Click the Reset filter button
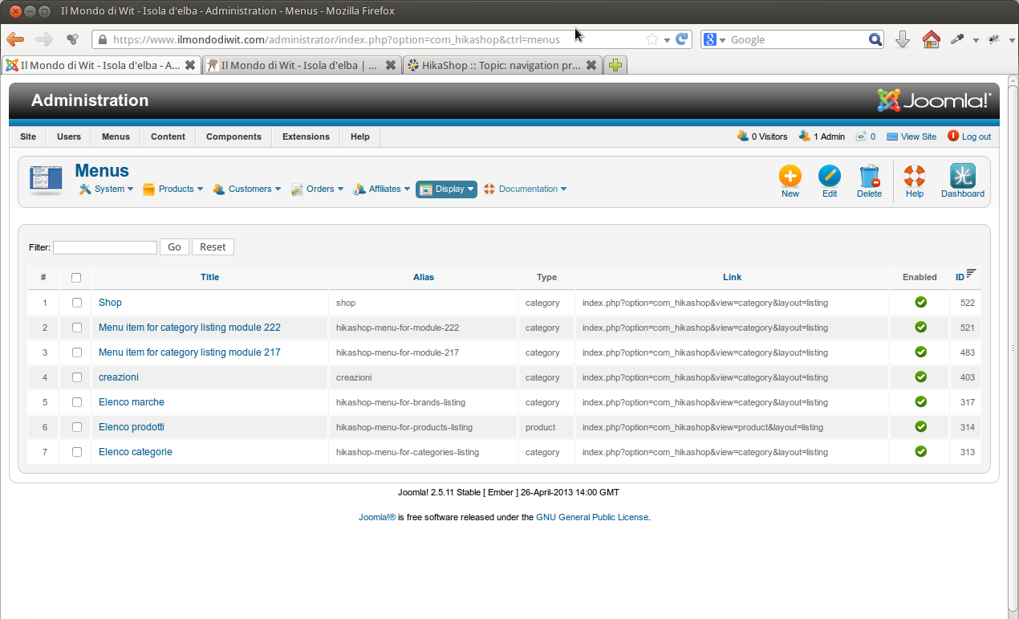The image size is (1019, 619). (213, 247)
